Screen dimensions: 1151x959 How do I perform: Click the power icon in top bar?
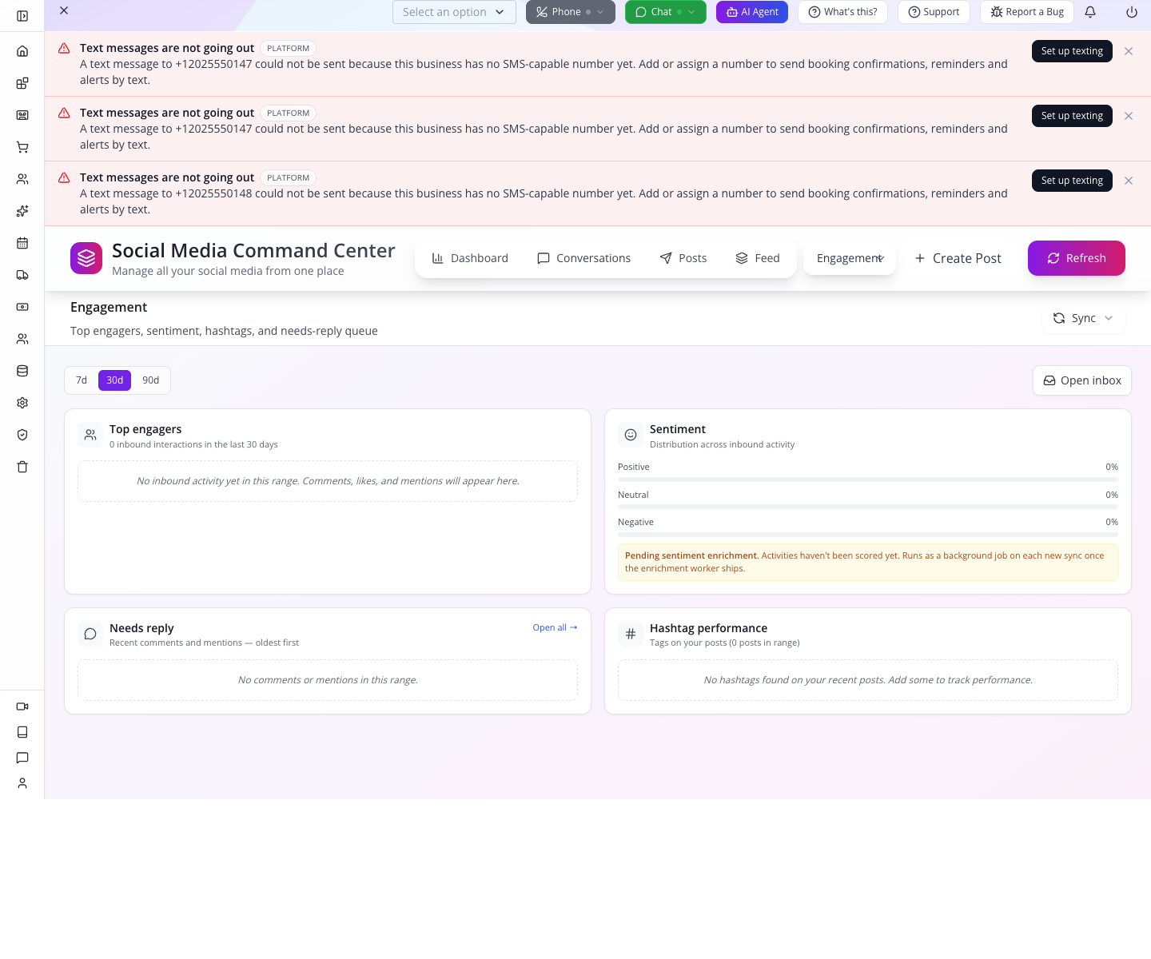1132,12
